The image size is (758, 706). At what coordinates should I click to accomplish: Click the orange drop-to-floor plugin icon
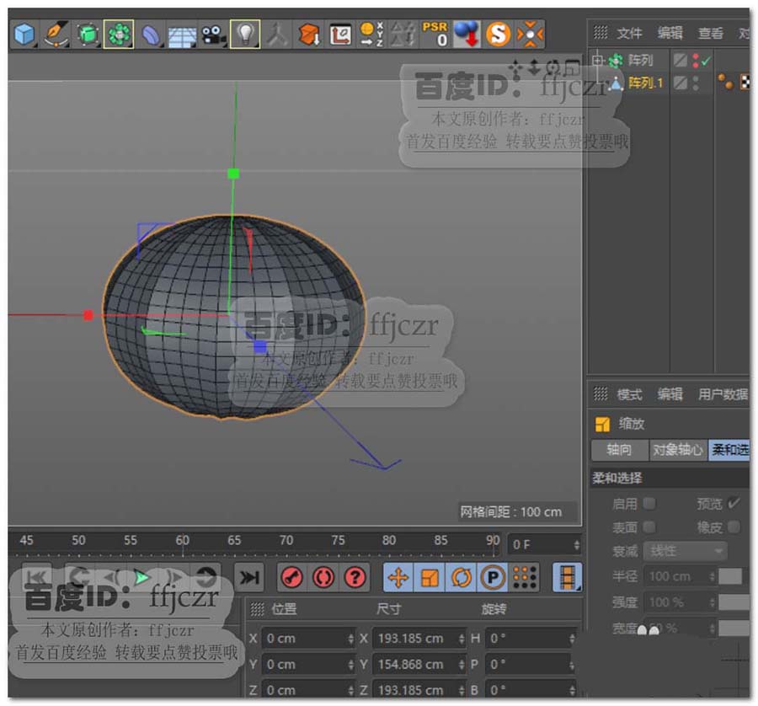click(308, 35)
